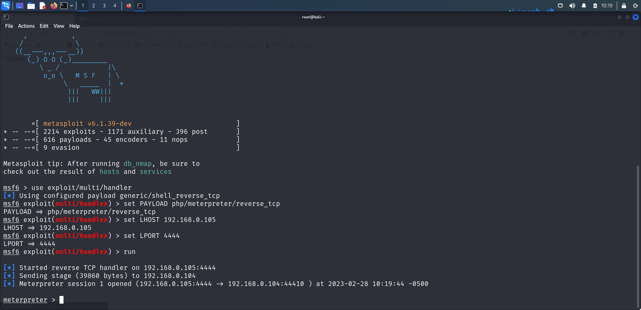
Task: Click '2214 exploits' banner text
Action: (x=69, y=131)
